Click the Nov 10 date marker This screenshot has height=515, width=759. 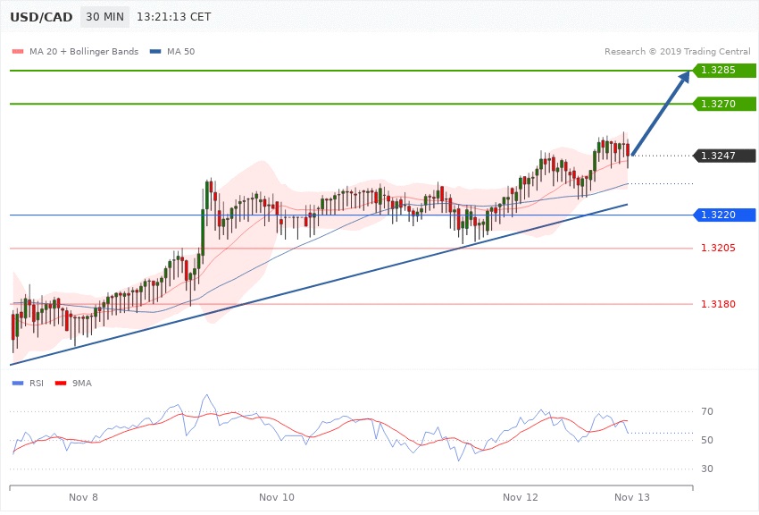pos(277,496)
